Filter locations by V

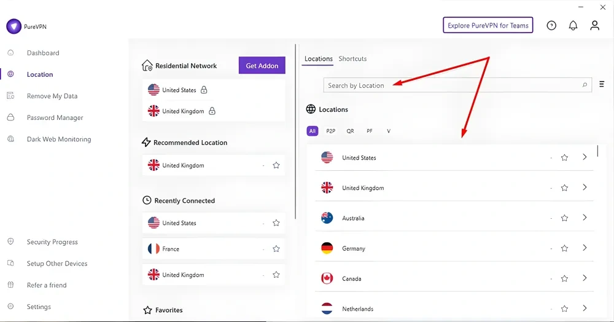389,131
